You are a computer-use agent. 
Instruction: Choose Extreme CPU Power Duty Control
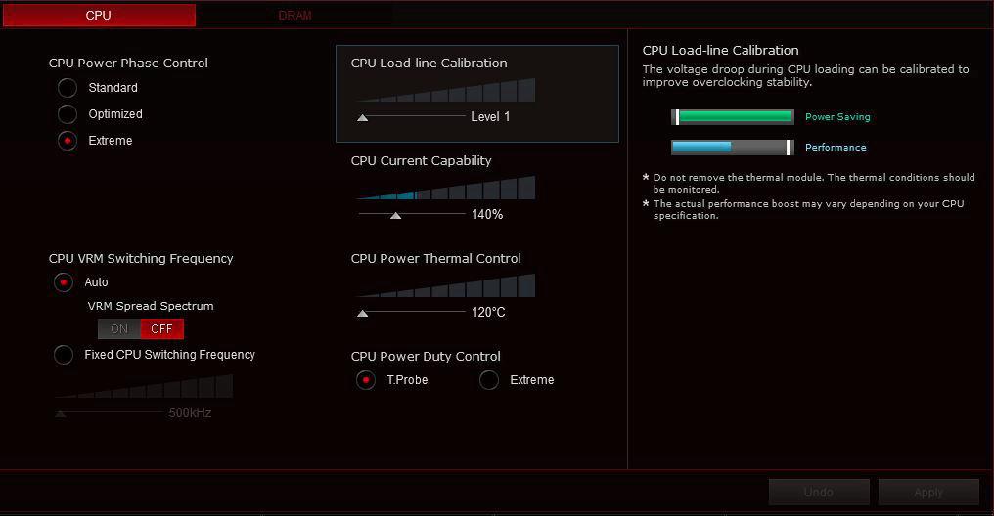489,380
